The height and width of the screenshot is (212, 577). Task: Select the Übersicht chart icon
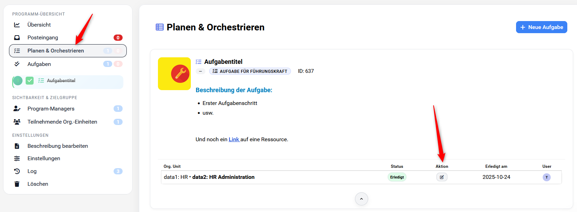point(17,25)
